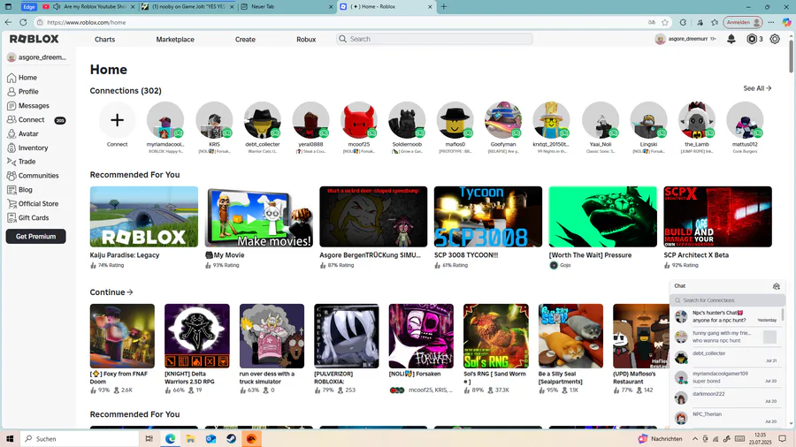Open Foxy from FNAF Doom thumbnail

pyautogui.click(x=122, y=336)
